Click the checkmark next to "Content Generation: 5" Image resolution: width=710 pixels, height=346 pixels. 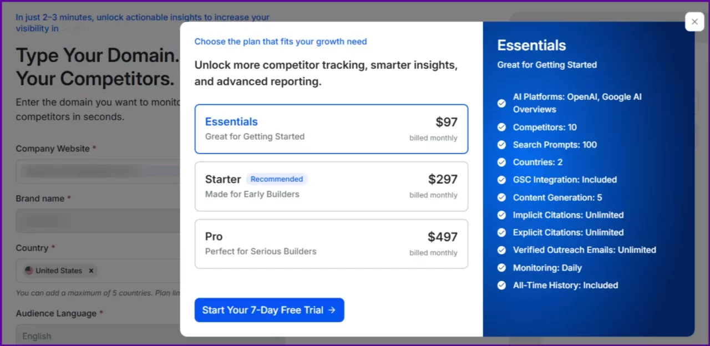(x=501, y=197)
